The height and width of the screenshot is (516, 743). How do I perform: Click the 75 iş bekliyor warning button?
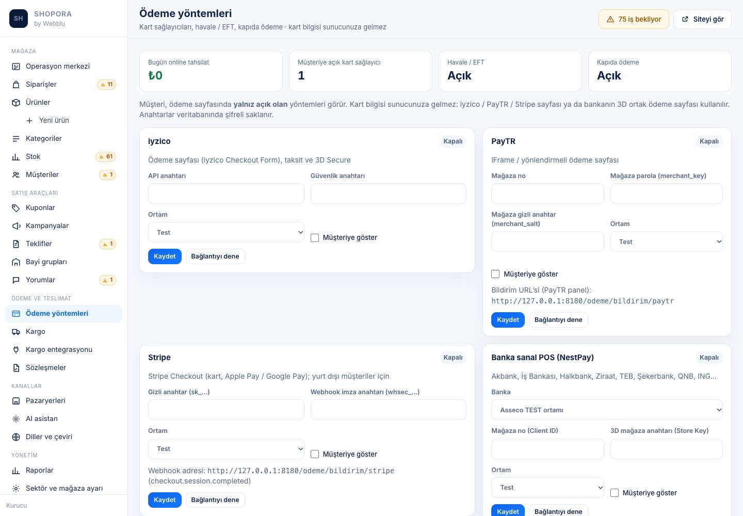(x=634, y=19)
